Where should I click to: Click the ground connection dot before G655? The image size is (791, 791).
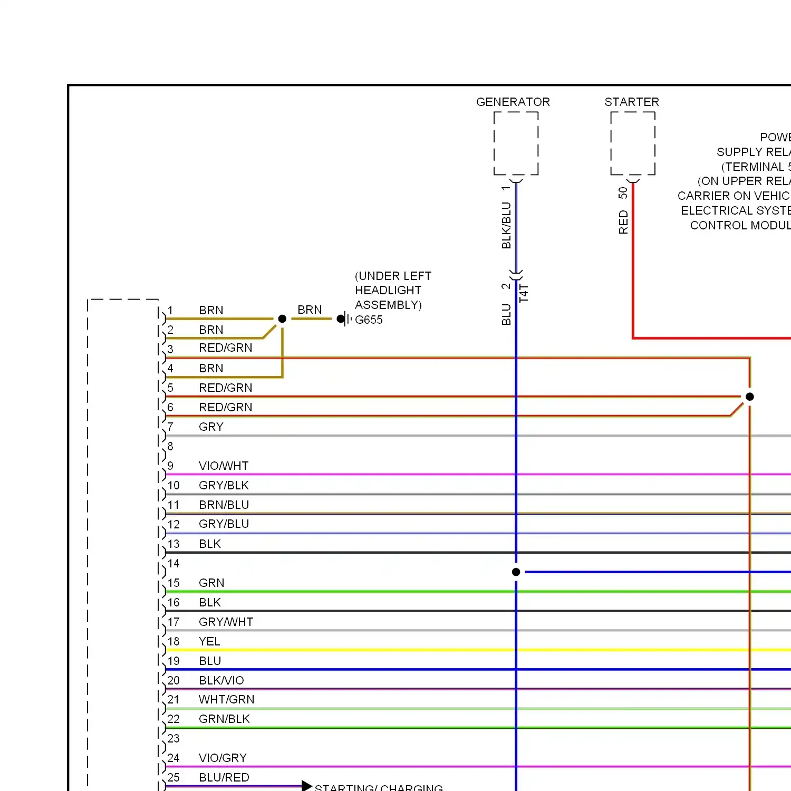point(341,319)
